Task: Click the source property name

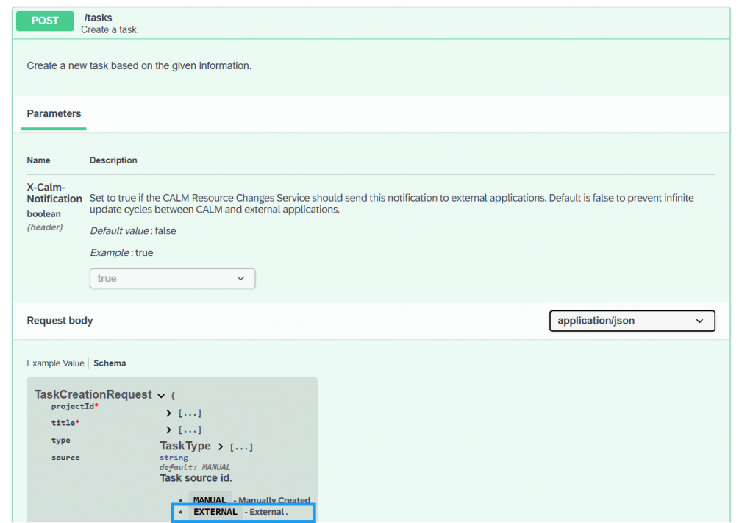Action: (x=65, y=458)
